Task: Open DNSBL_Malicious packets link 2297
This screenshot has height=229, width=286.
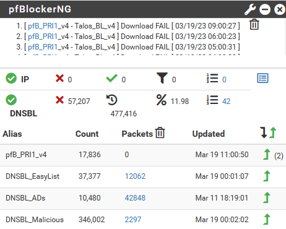Action: 133,220
